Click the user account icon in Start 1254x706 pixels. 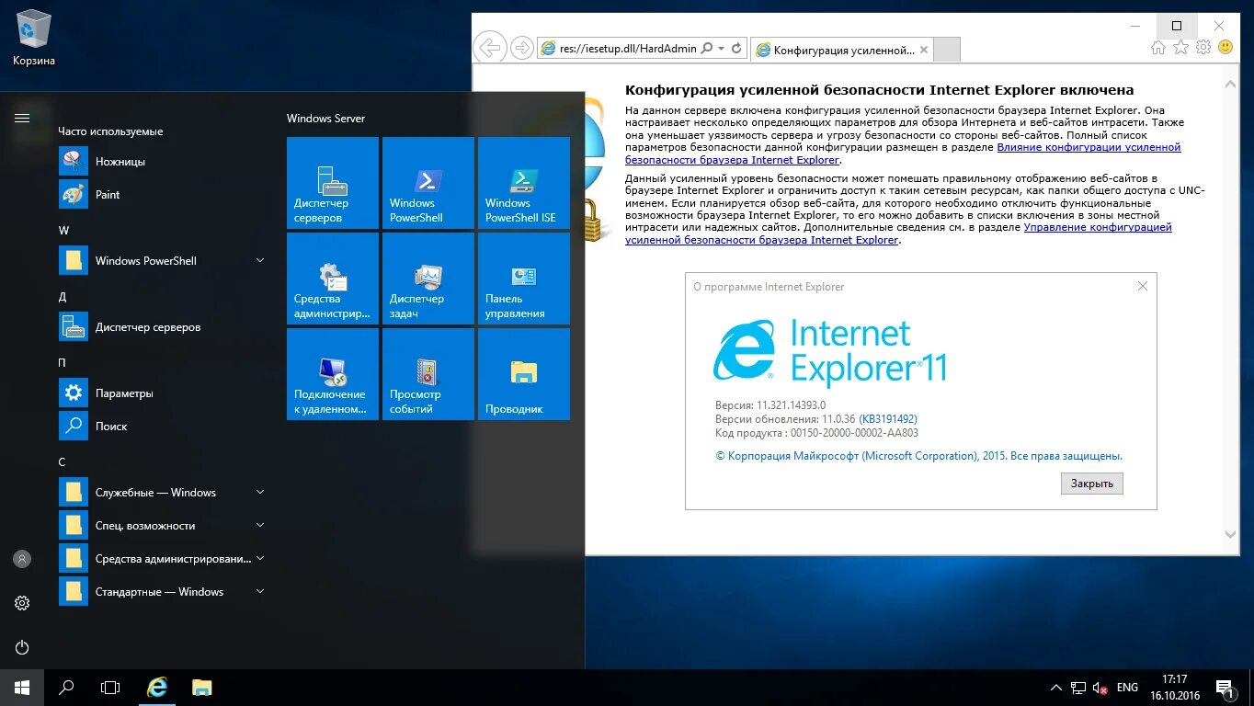[x=22, y=559]
